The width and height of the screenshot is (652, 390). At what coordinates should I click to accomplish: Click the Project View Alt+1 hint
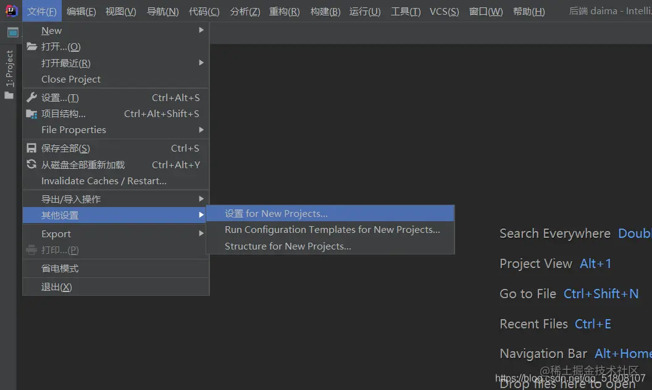[x=555, y=264]
